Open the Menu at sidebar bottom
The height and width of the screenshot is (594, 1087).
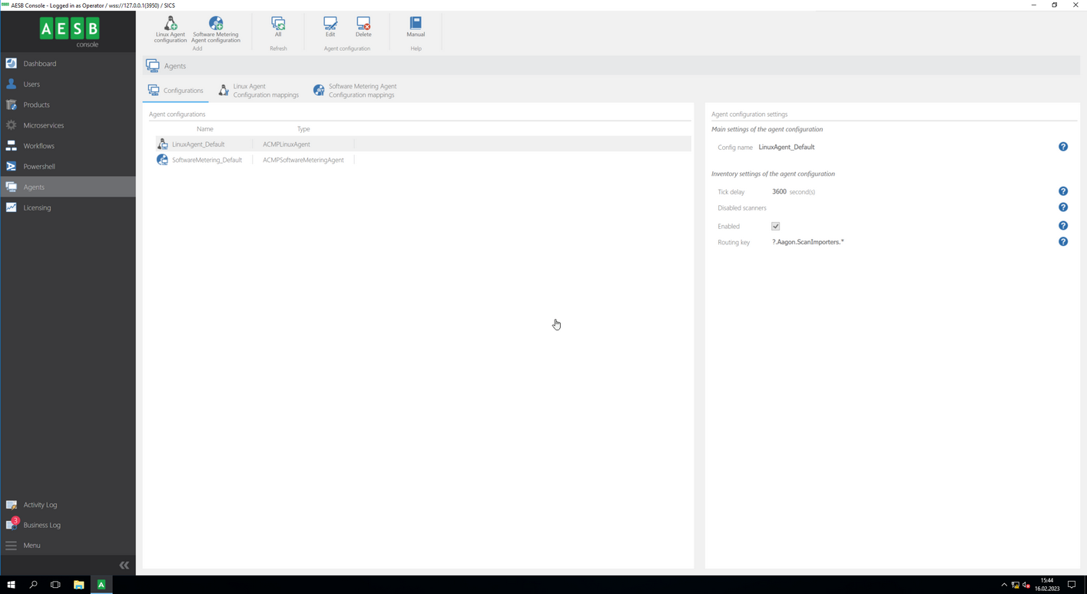point(31,546)
